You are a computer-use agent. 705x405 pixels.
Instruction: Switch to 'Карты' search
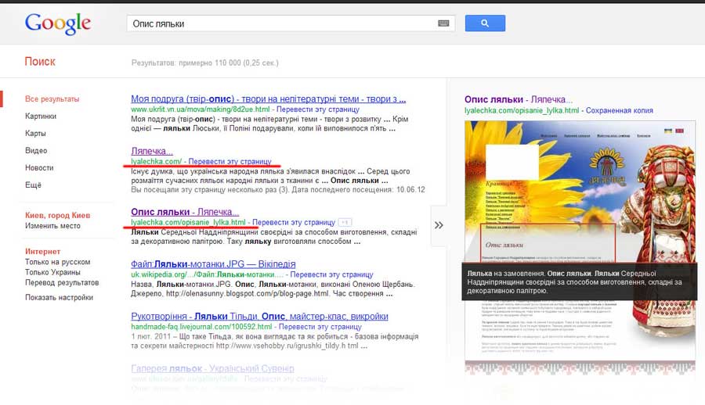35,134
